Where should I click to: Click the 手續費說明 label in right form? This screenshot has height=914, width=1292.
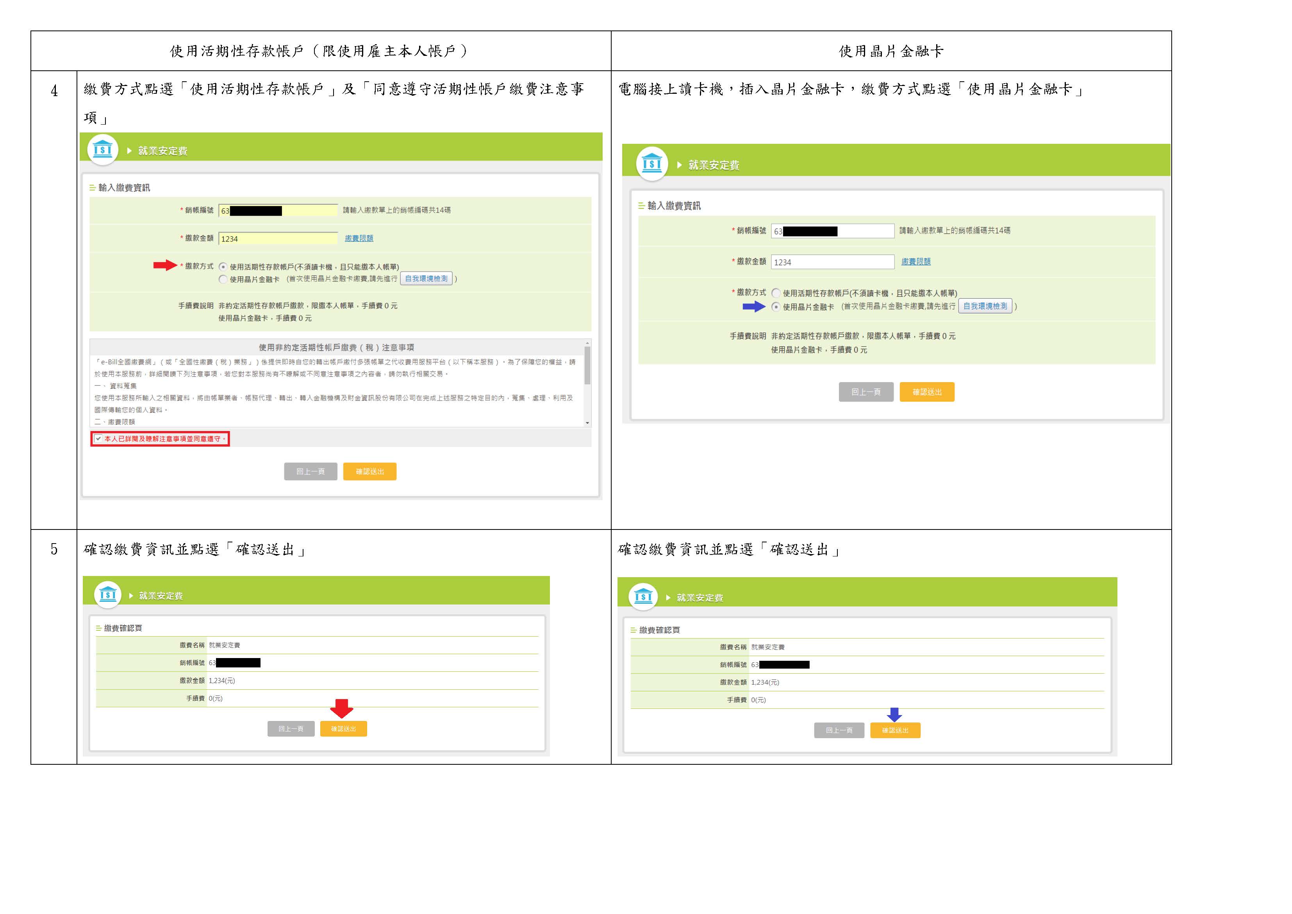(748, 336)
